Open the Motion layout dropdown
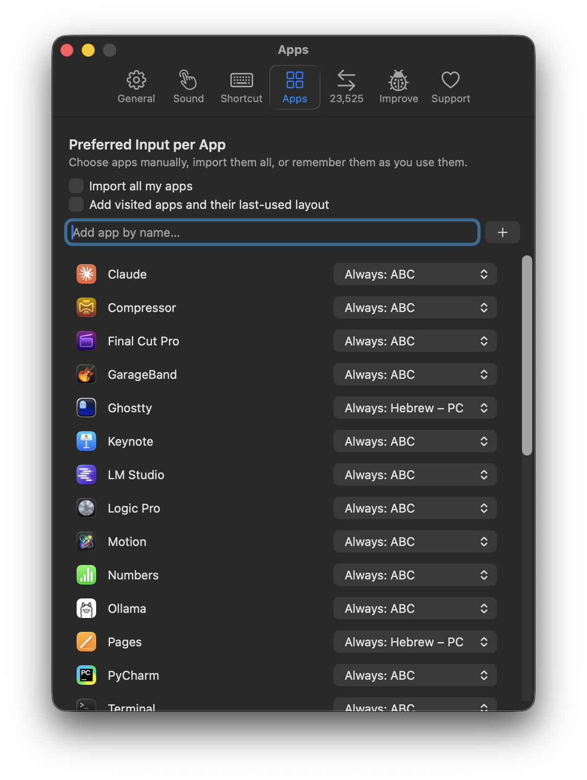587x780 pixels. click(415, 542)
